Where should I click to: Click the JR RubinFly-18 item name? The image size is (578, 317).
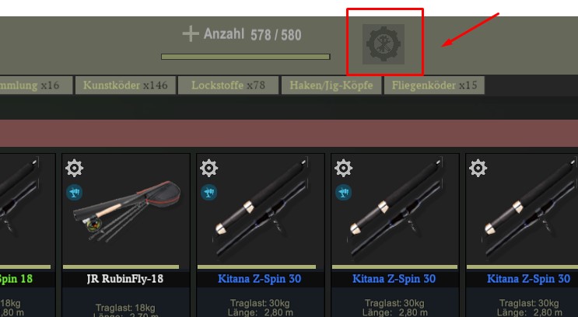125,279
